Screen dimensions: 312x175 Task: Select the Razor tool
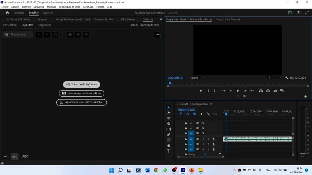(x=168, y=124)
